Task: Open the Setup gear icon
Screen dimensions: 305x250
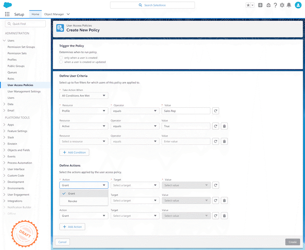Action: tap(282, 5)
